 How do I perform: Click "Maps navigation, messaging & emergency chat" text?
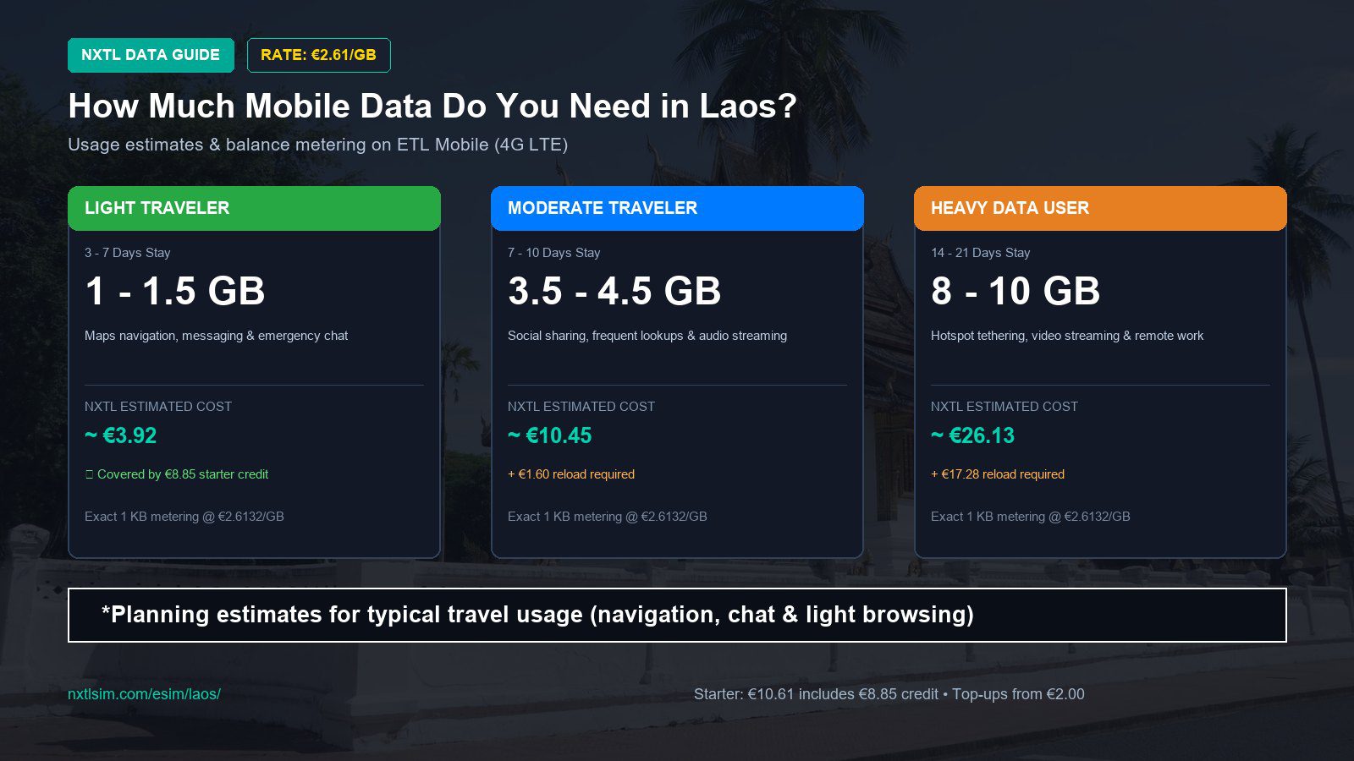[x=216, y=336]
